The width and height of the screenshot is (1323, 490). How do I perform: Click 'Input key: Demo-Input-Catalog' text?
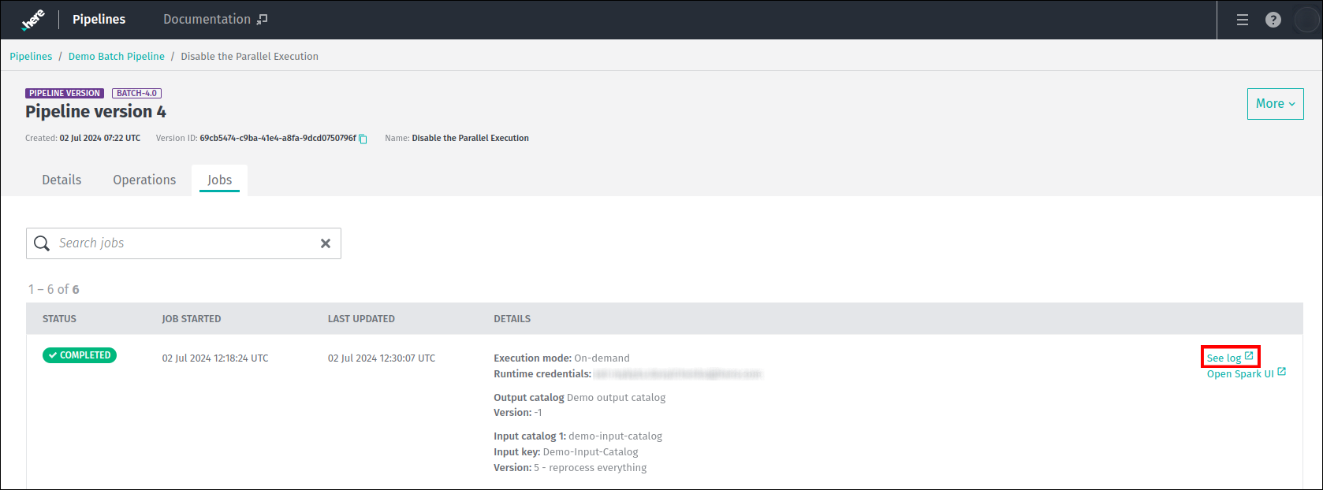pyautogui.click(x=566, y=452)
